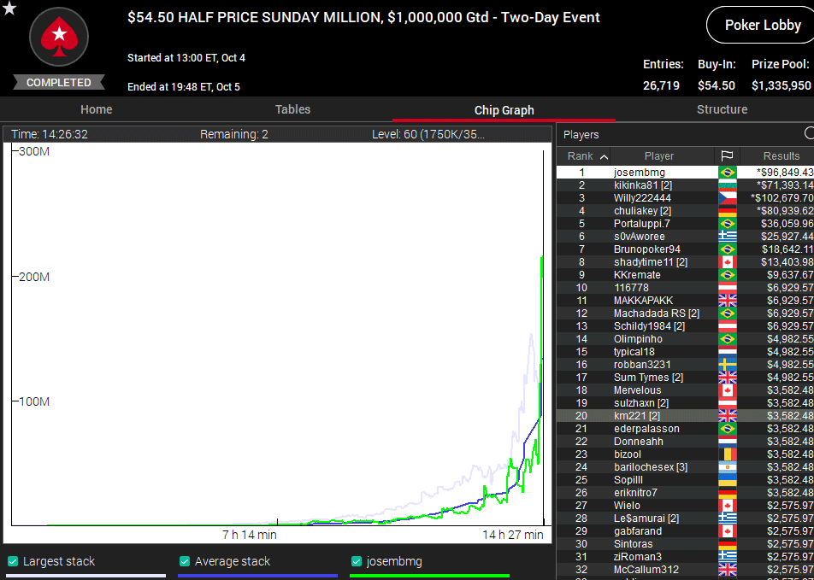Select player row kikinka81 [2]
This screenshot has width=814, height=580.
tap(685, 185)
